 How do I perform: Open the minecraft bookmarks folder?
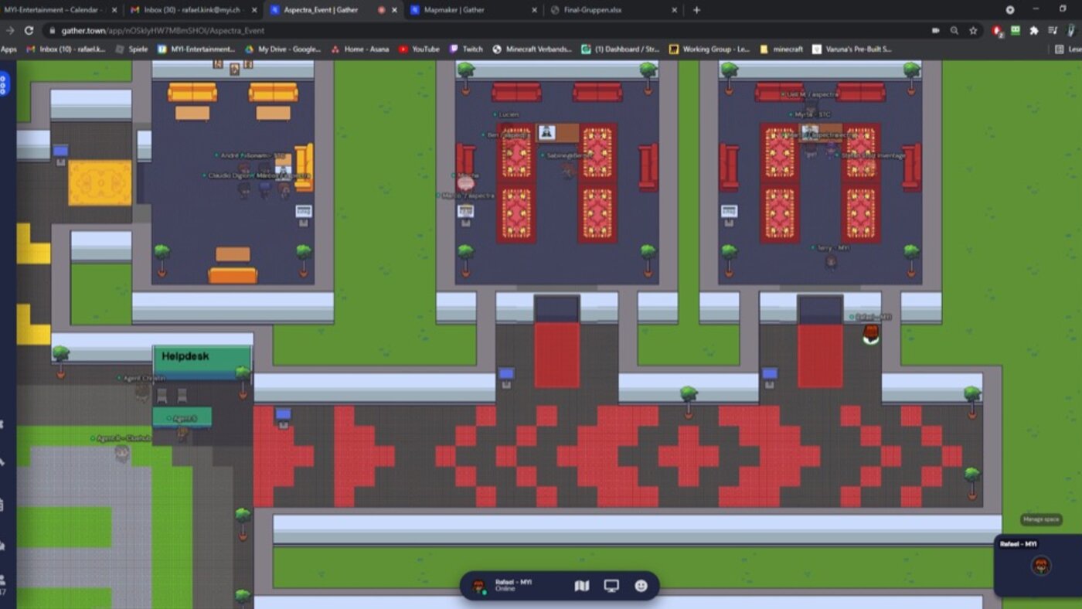[x=782, y=49]
